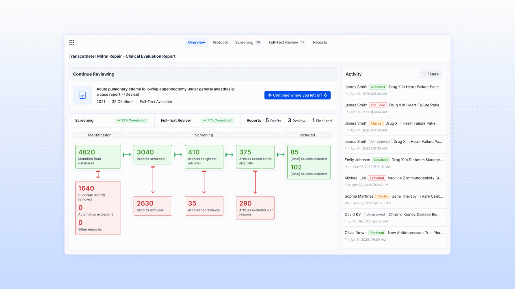The width and height of the screenshot is (515, 289).
Task: Open James Smith's Maybe activity entry
Action: (394, 127)
